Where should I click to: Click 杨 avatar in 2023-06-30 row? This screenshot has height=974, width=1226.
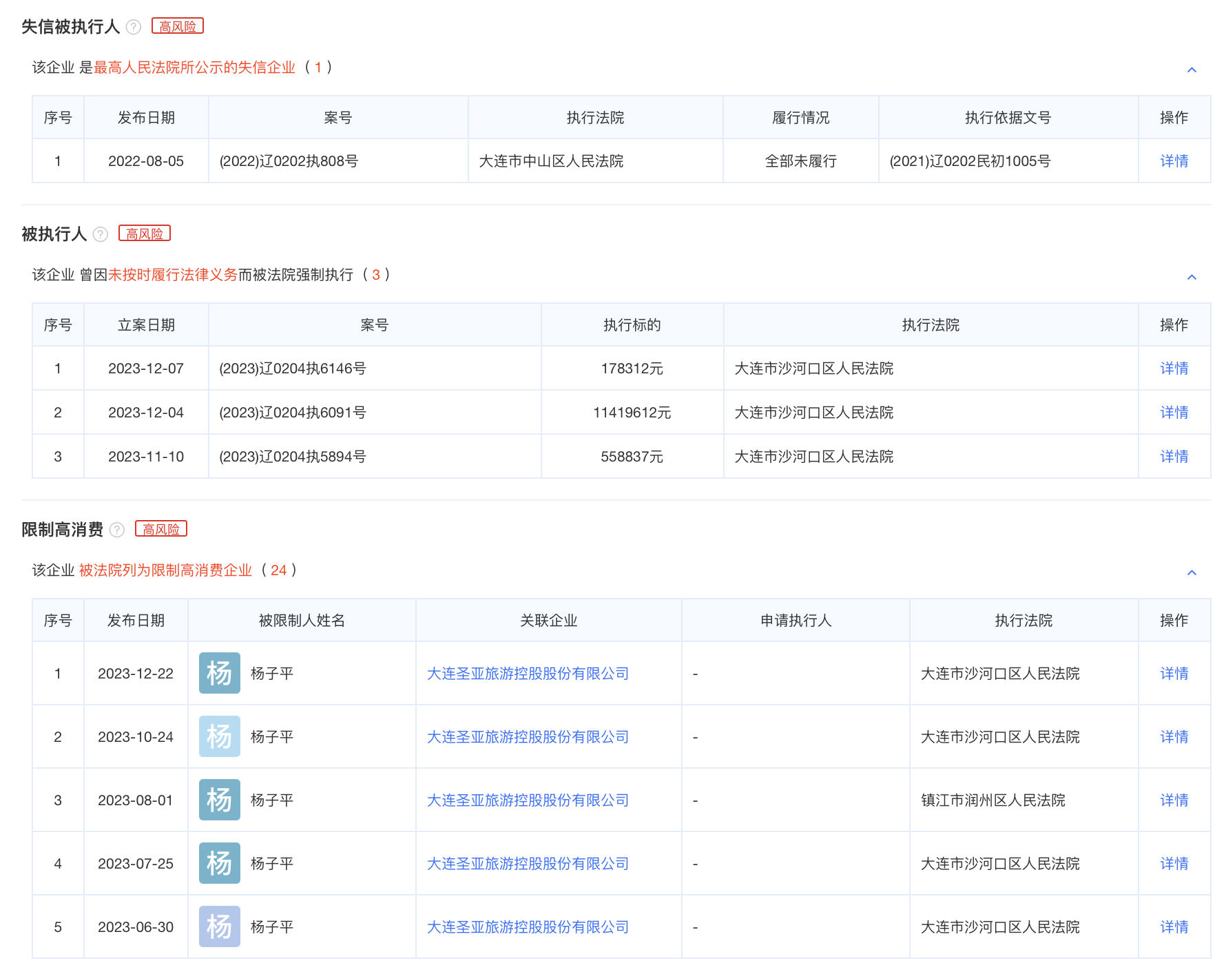tap(220, 926)
